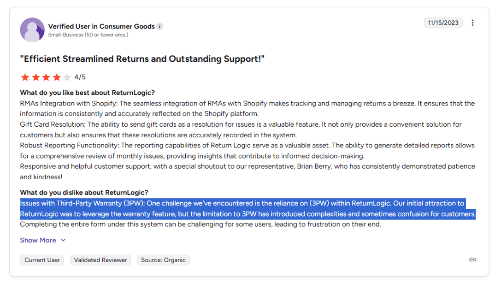Expand the review with Show More
The height and width of the screenshot is (282, 501).
38,240
